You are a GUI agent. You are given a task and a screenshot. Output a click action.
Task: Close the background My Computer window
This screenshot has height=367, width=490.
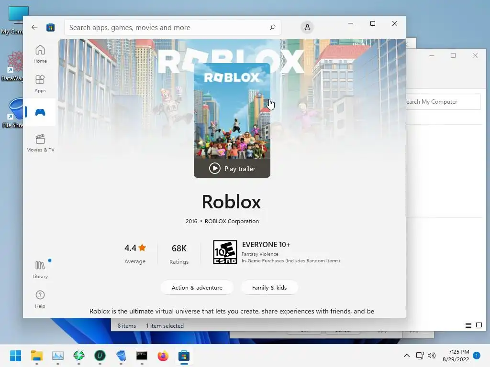475,55
